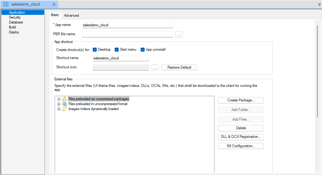
Task: Select Security in the left navigation
Action: click(15, 18)
